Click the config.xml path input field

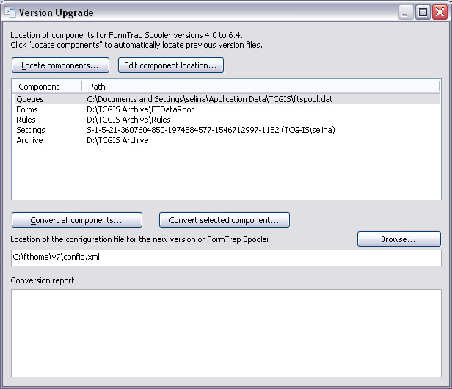click(x=226, y=258)
